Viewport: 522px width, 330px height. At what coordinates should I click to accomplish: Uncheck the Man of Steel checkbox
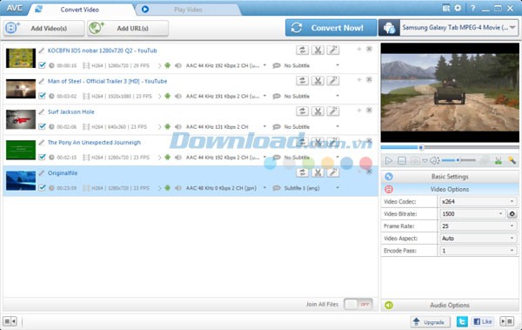(42, 96)
